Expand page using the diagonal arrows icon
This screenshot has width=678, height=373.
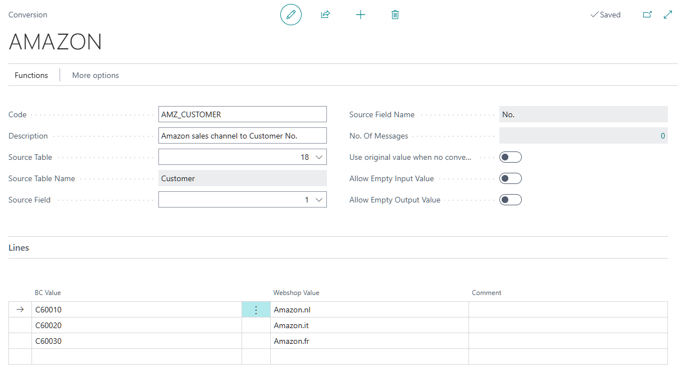pos(668,15)
